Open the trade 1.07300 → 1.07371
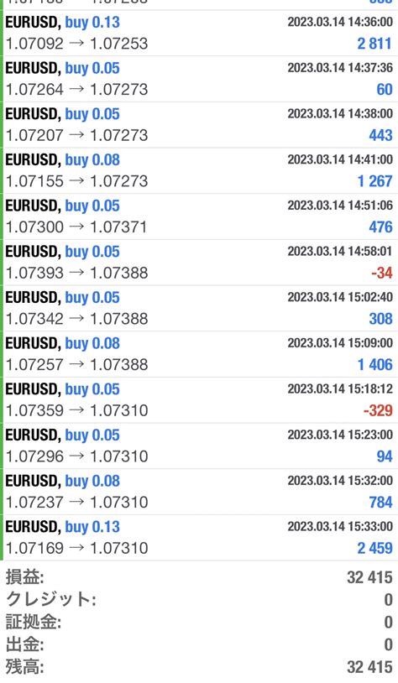 [x=199, y=216]
